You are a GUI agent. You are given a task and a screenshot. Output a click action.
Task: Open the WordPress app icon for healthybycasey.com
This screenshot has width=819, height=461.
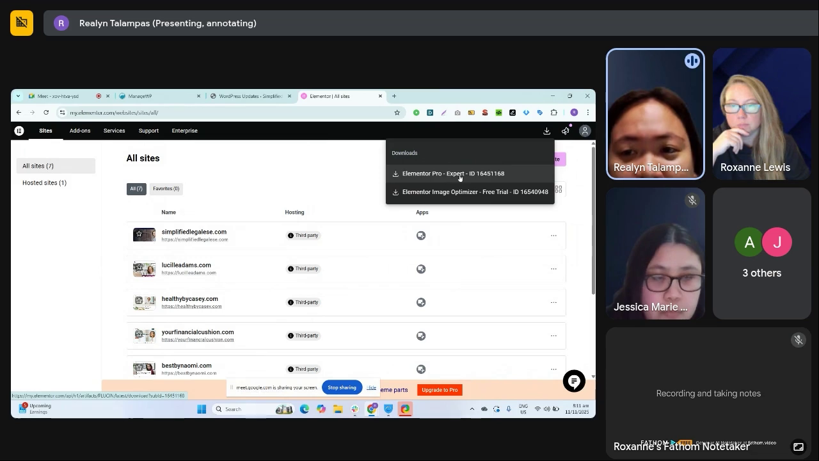(421, 302)
